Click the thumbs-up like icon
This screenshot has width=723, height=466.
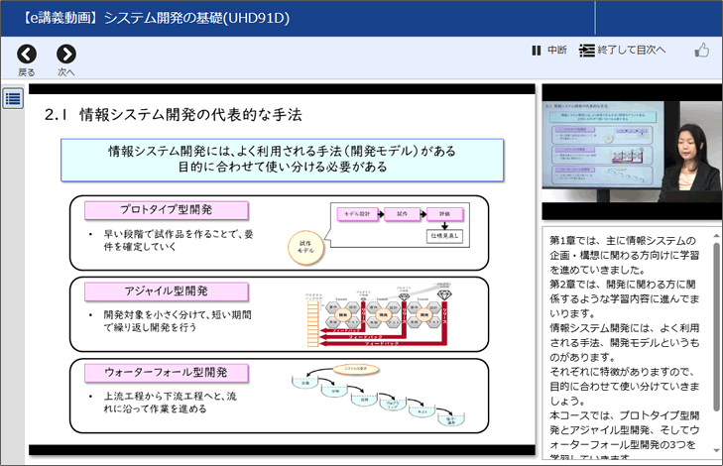click(702, 50)
